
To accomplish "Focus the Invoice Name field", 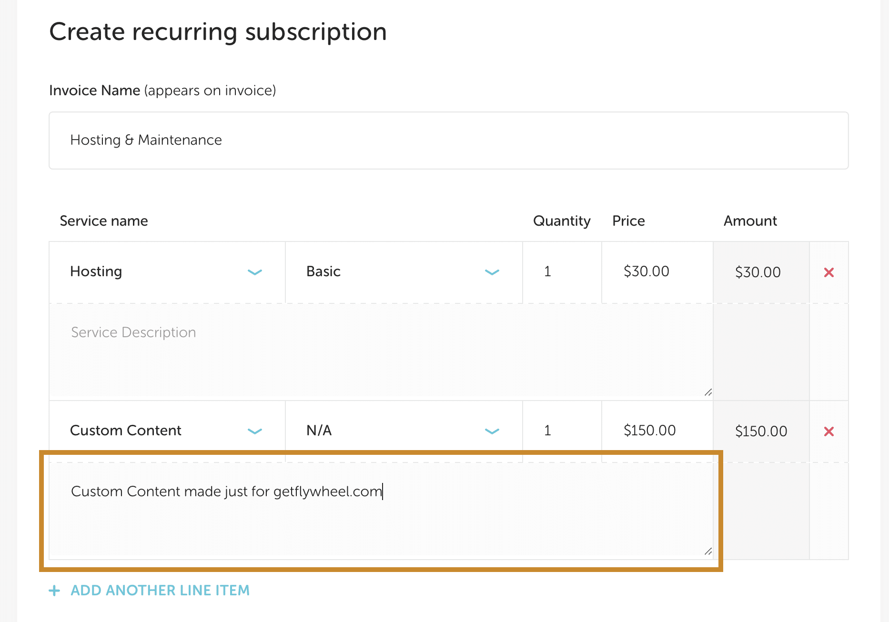I will pyautogui.click(x=448, y=140).
